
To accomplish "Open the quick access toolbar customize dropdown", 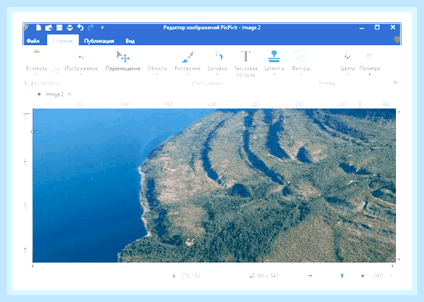I will pyautogui.click(x=102, y=27).
